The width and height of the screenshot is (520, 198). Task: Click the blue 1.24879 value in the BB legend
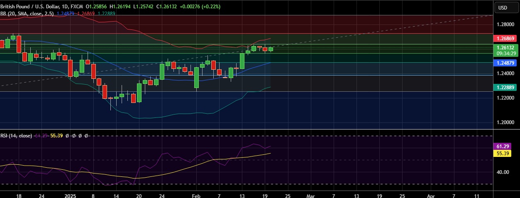[x=66, y=13]
